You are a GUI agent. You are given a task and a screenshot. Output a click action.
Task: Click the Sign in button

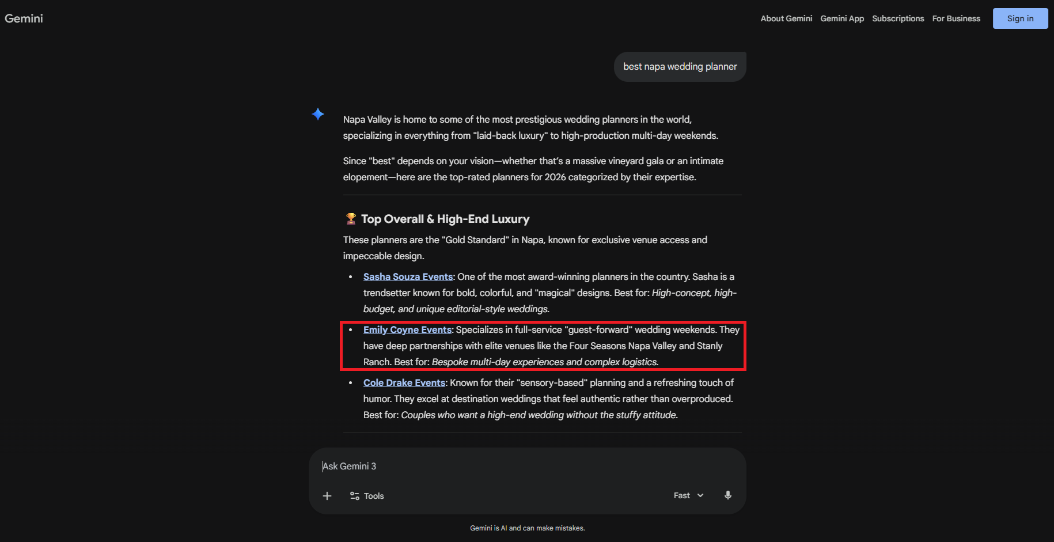click(x=1020, y=18)
